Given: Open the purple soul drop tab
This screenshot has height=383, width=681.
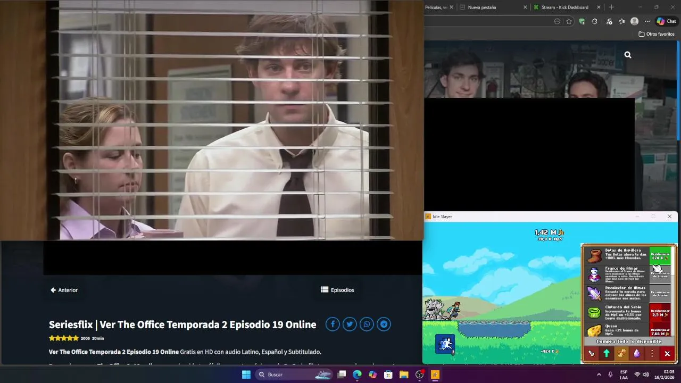Looking at the screenshot, I should point(637,353).
